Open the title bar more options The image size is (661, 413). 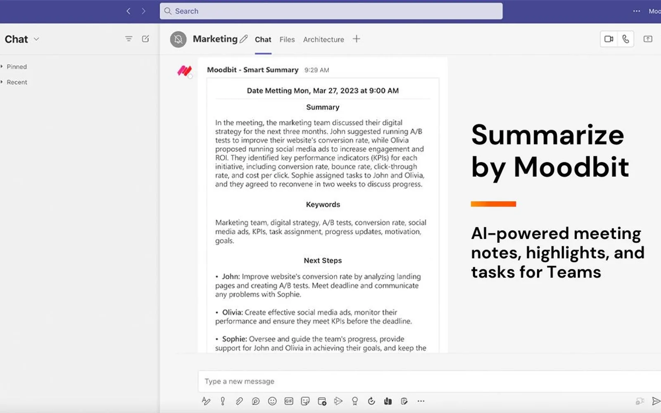click(637, 11)
